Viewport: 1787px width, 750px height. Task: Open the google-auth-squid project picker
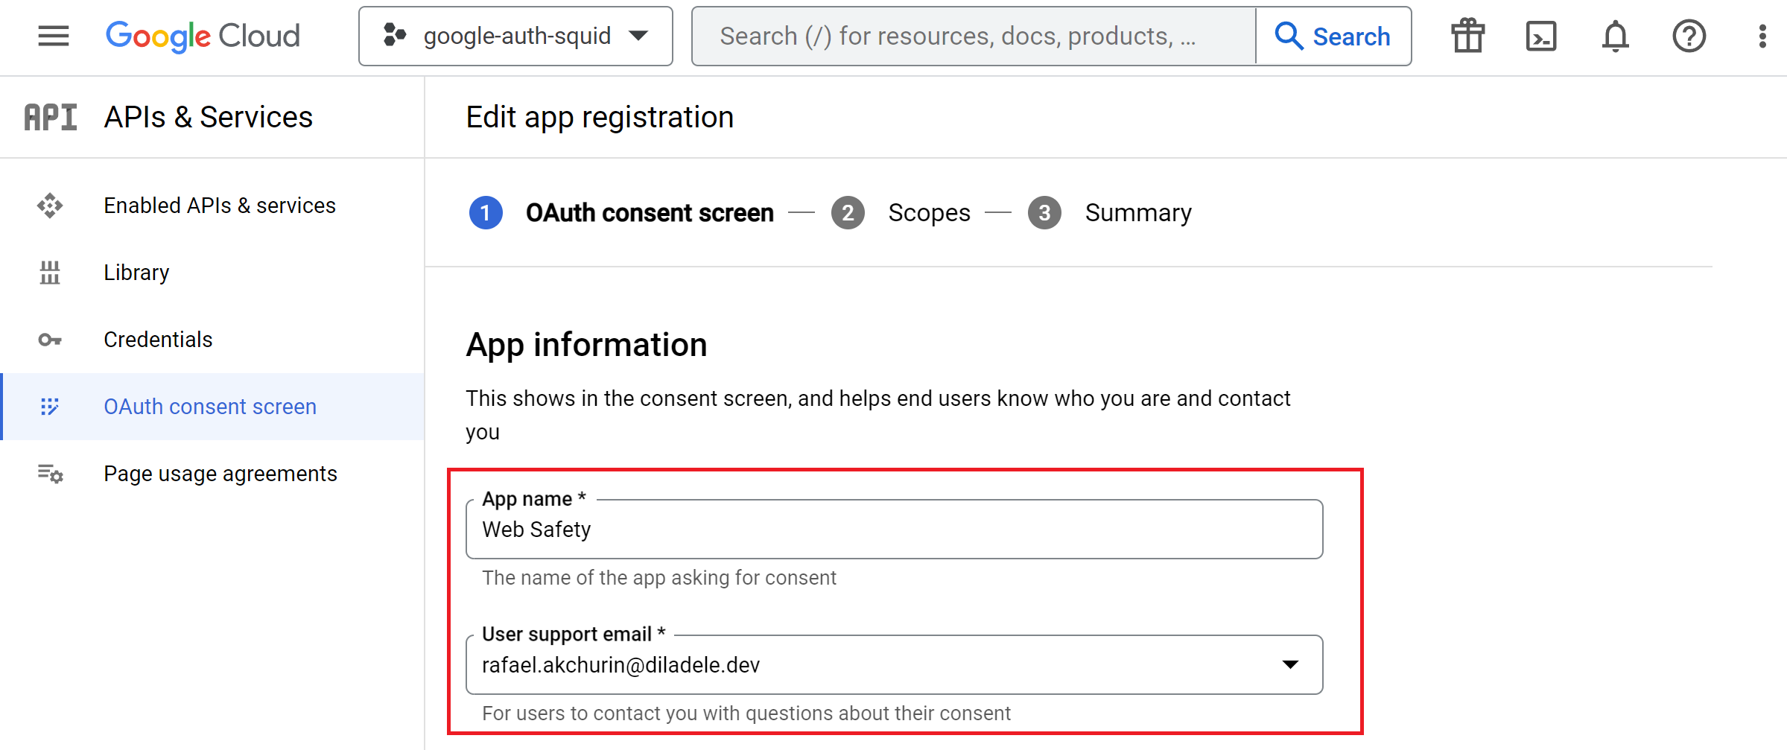(515, 36)
